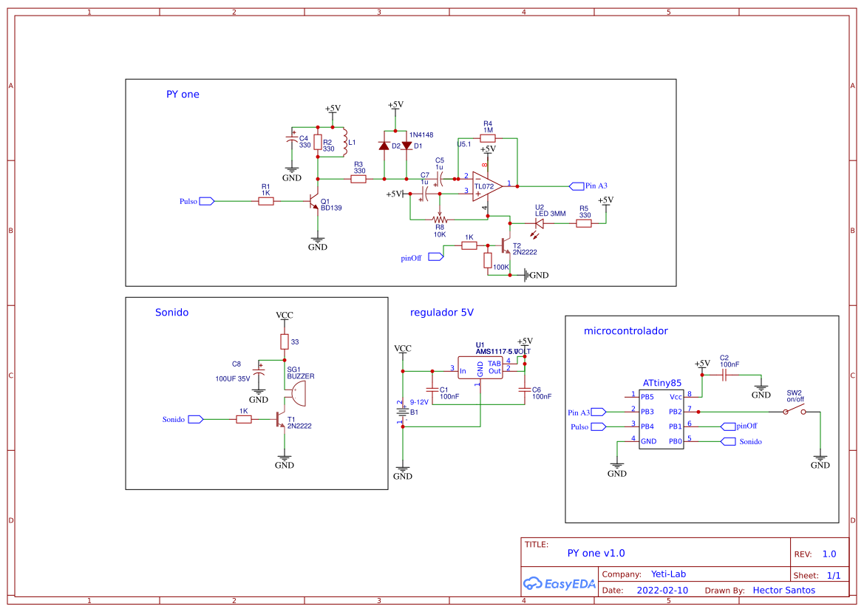This screenshot has height=612, width=864.
Task: Click the SG1 buzzer symbol
Action: (297, 394)
